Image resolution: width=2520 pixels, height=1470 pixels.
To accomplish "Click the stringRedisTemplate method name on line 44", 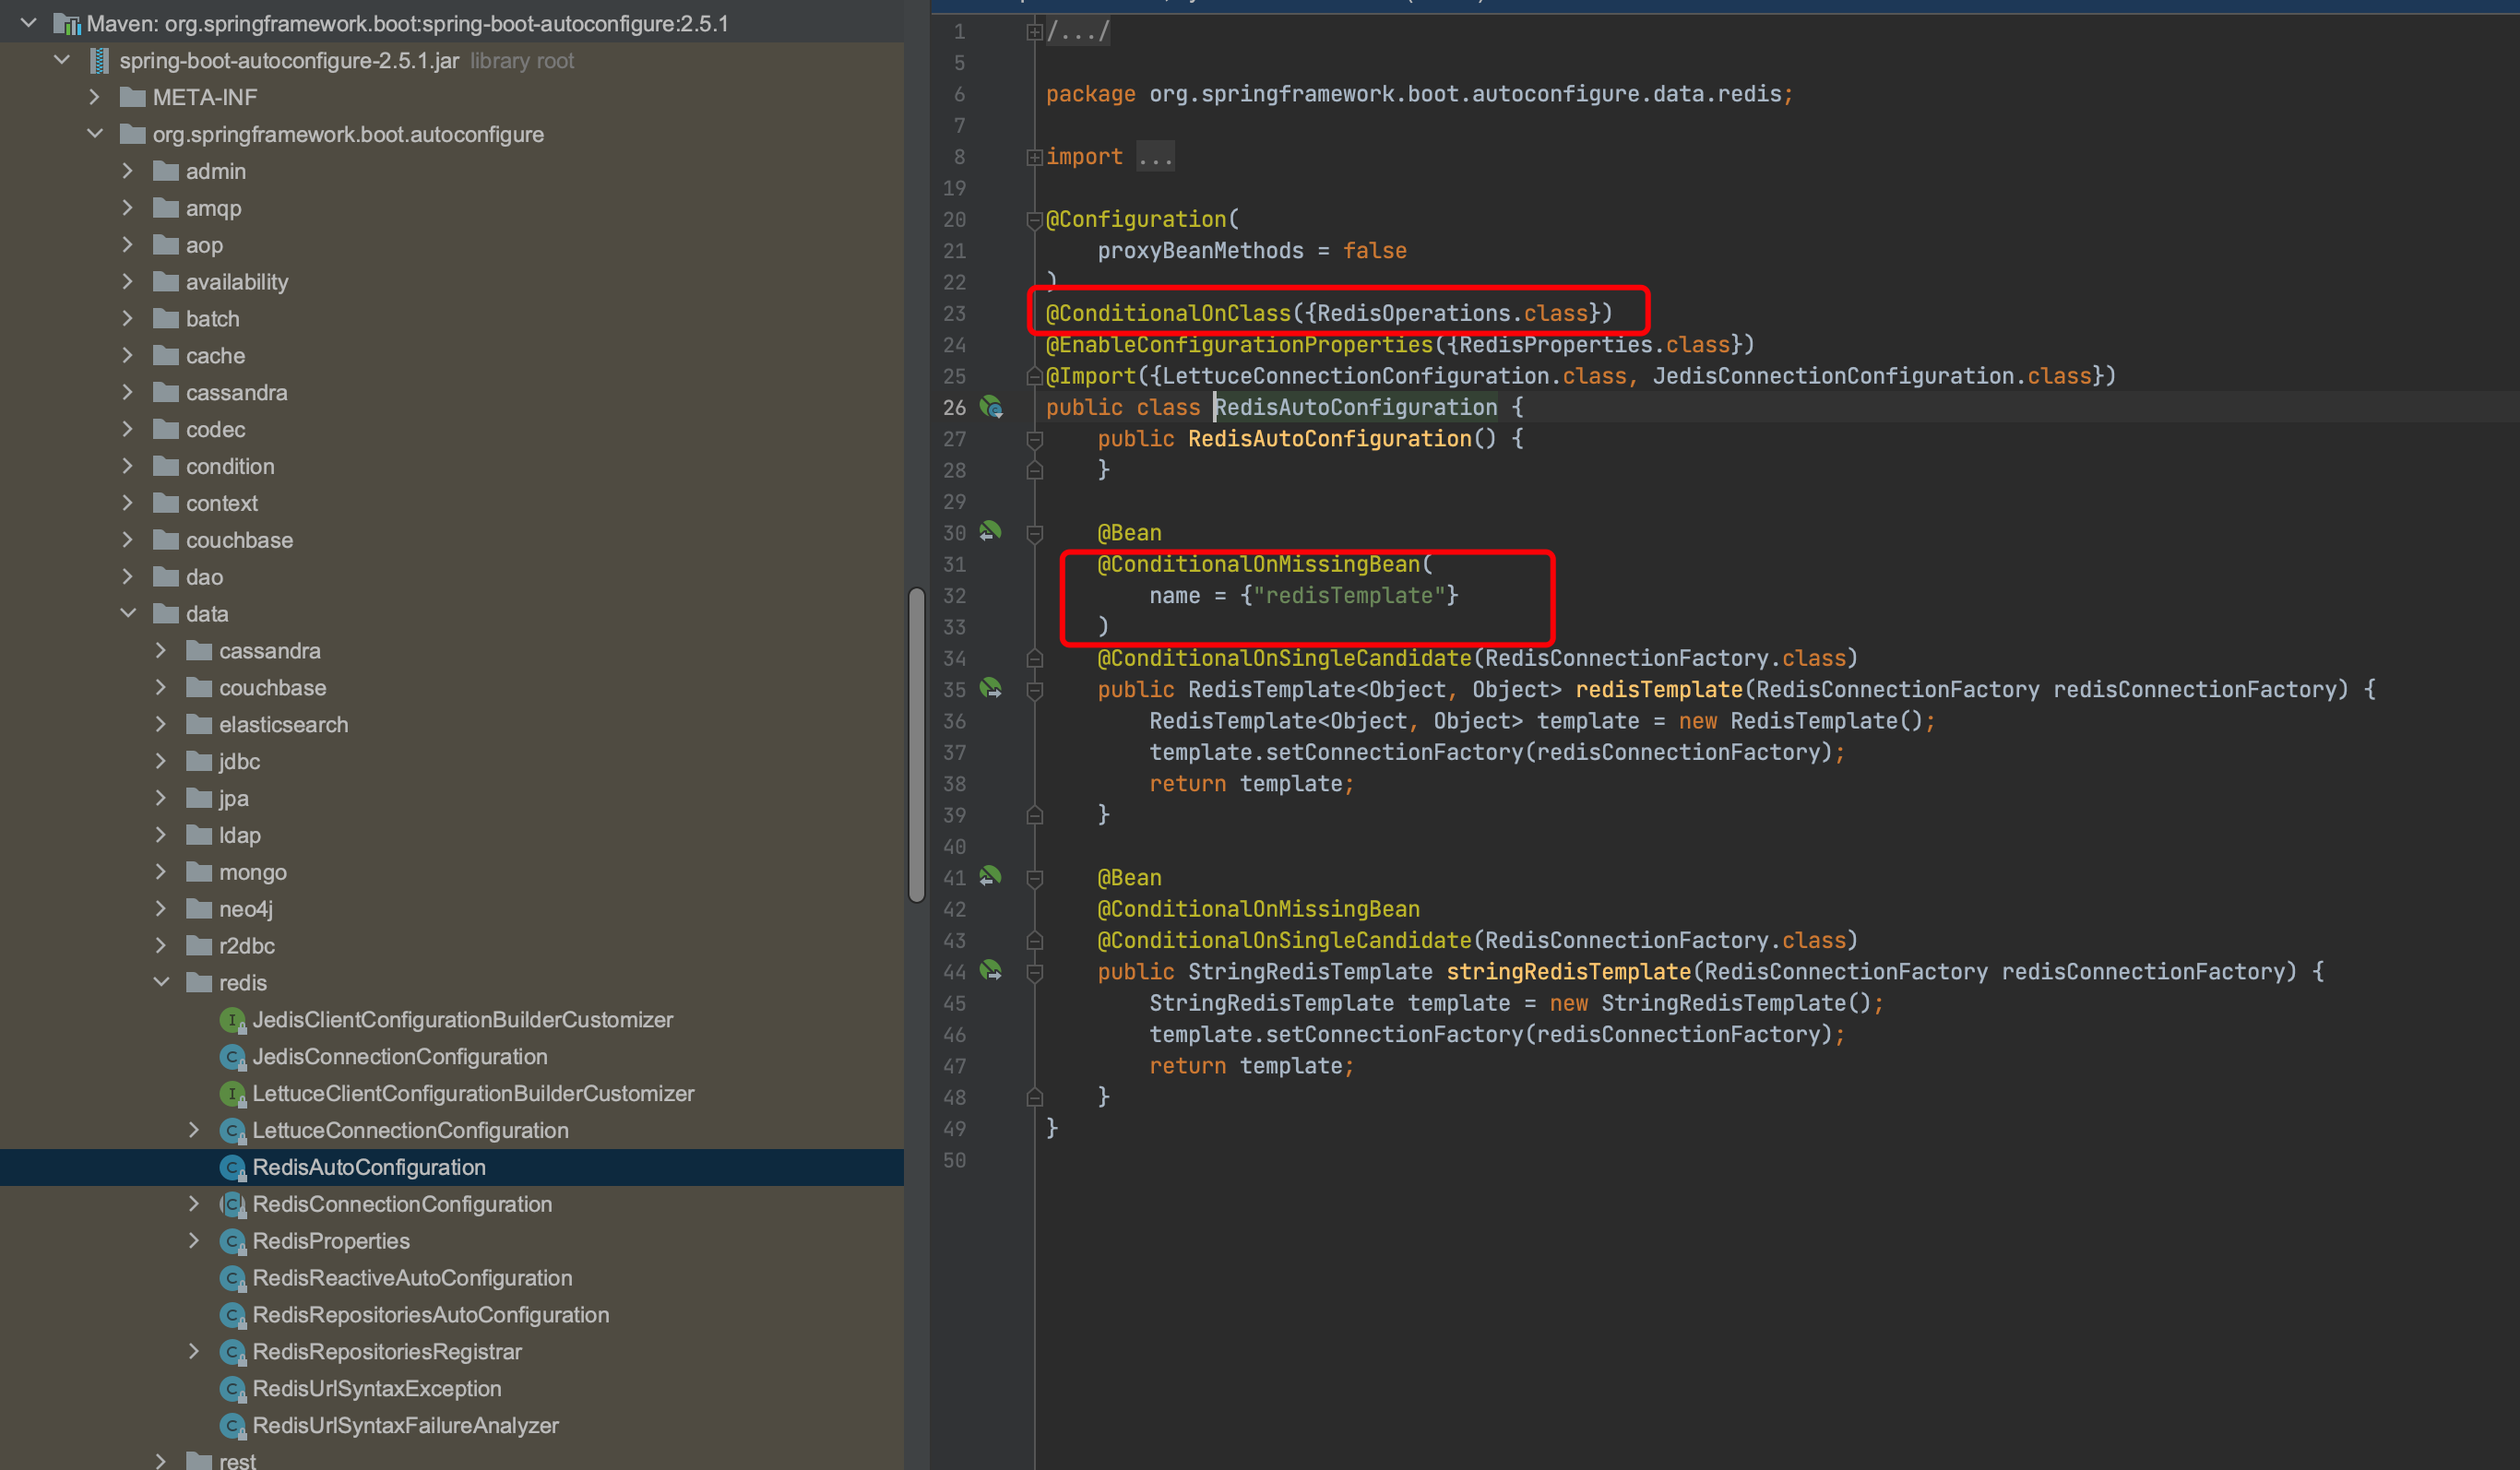I will (1568, 972).
